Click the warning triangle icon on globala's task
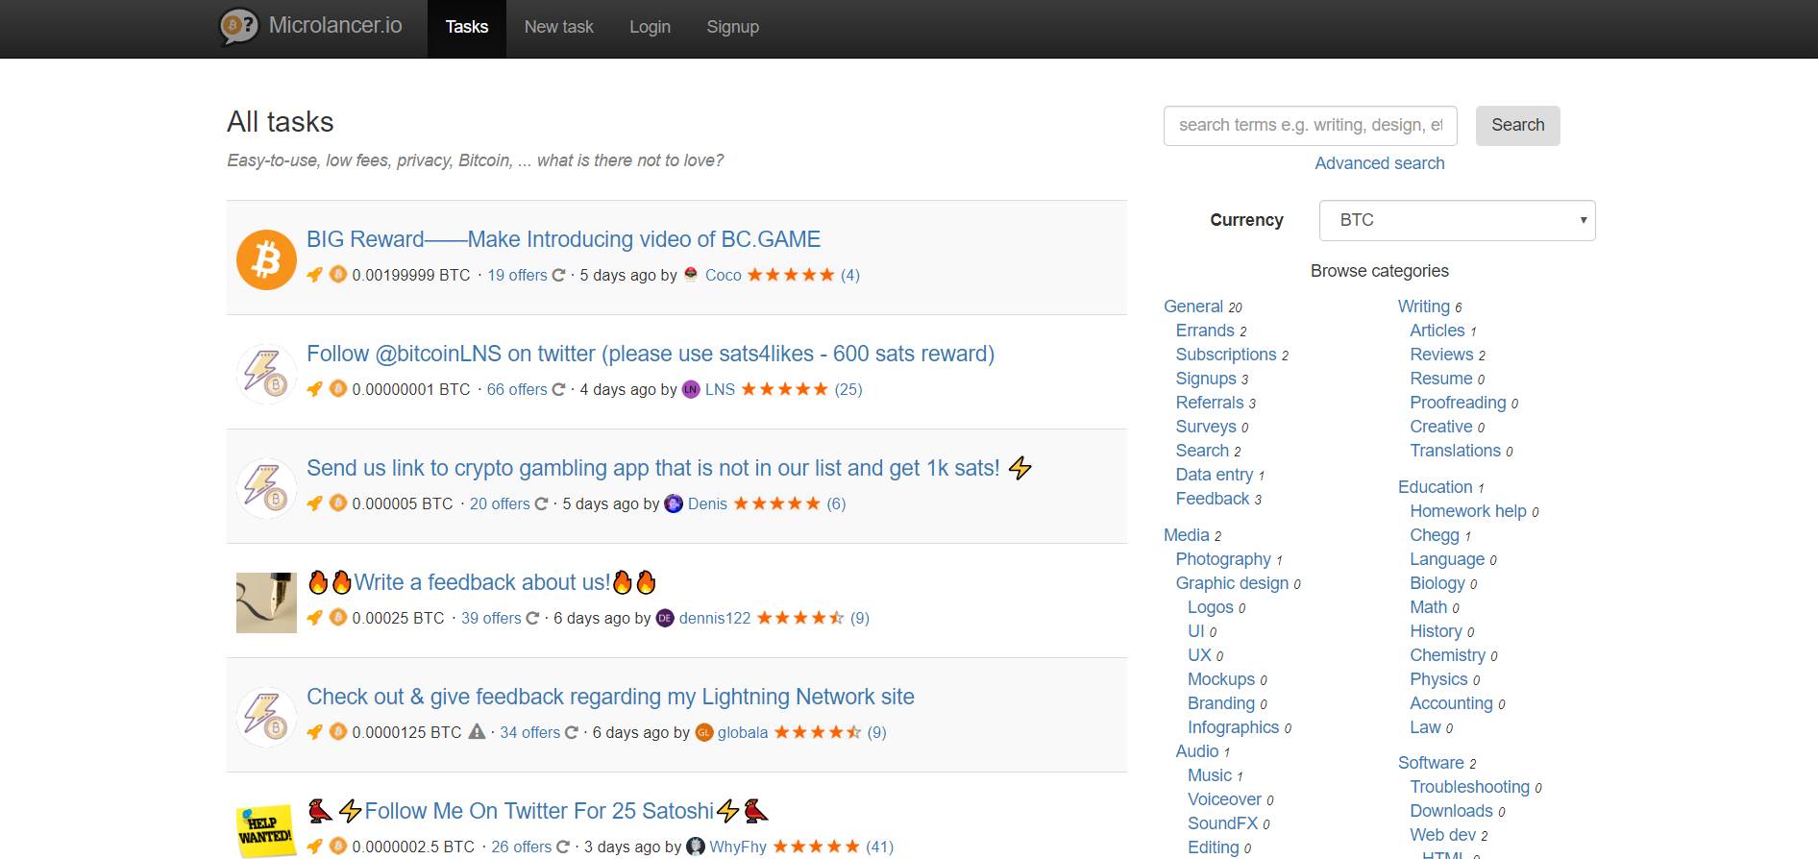 (x=477, y=732)
